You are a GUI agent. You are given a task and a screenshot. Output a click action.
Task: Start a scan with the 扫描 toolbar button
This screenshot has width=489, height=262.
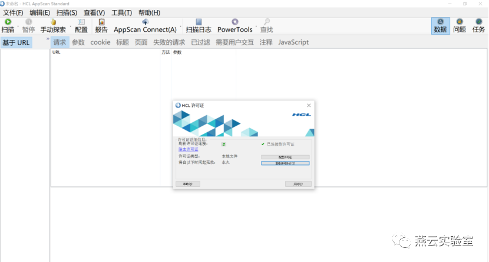8,25
